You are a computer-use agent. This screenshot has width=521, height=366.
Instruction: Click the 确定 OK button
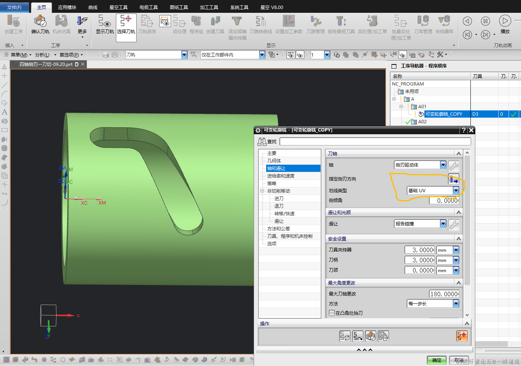[x=437, y=360]
